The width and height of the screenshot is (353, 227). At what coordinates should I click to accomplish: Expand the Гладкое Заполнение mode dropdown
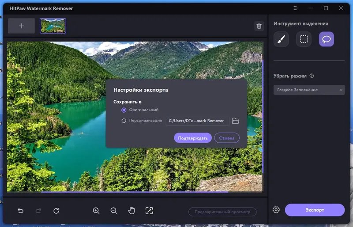pos(309,90)
